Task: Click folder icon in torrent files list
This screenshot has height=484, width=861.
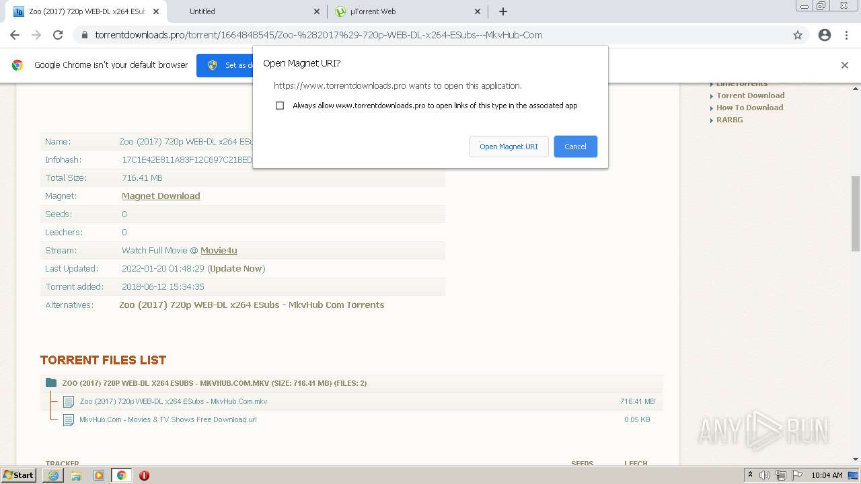Action: click(x=51, y=383)
